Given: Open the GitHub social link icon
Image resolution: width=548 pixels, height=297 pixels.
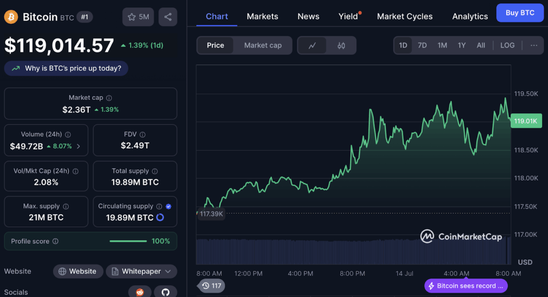Looking at the screenshot, I should [x=165, y=292].
